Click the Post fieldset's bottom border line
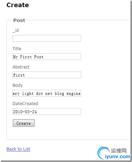Screen dimensions: 132x162 click(x=68, y=140)
